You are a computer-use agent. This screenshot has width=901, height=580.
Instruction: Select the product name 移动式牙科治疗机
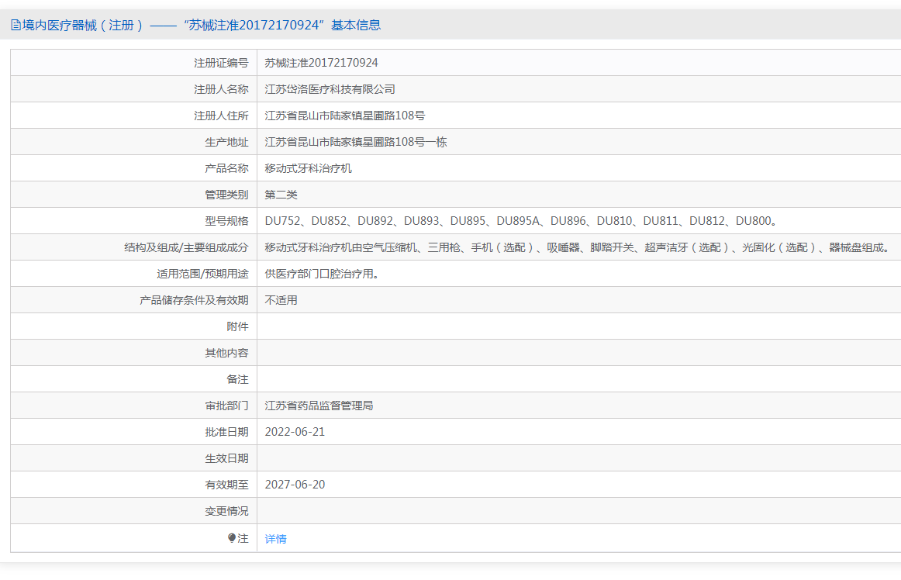(309, 168)
